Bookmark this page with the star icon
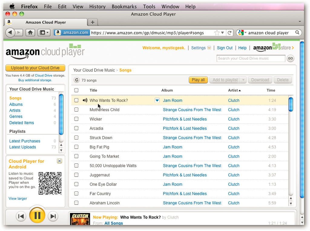 click(217, 33)
